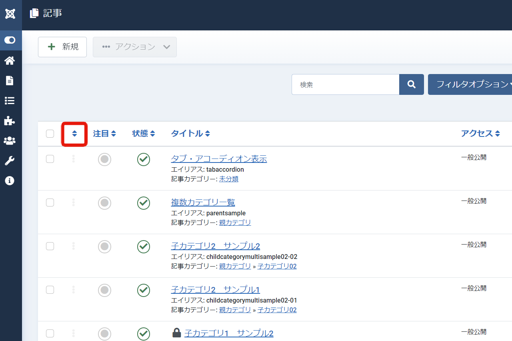
Task: Click drag handle of 子カテゴリ1 サンプル2 row
Action: [74, 333]
